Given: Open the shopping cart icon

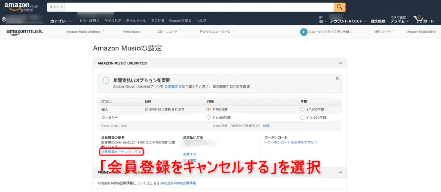Looking at the screenshot, I should [x=424, y=20].
